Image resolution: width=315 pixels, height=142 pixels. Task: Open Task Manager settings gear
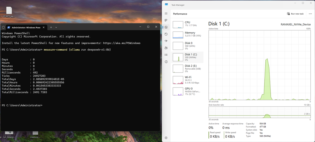coord(166,138)
